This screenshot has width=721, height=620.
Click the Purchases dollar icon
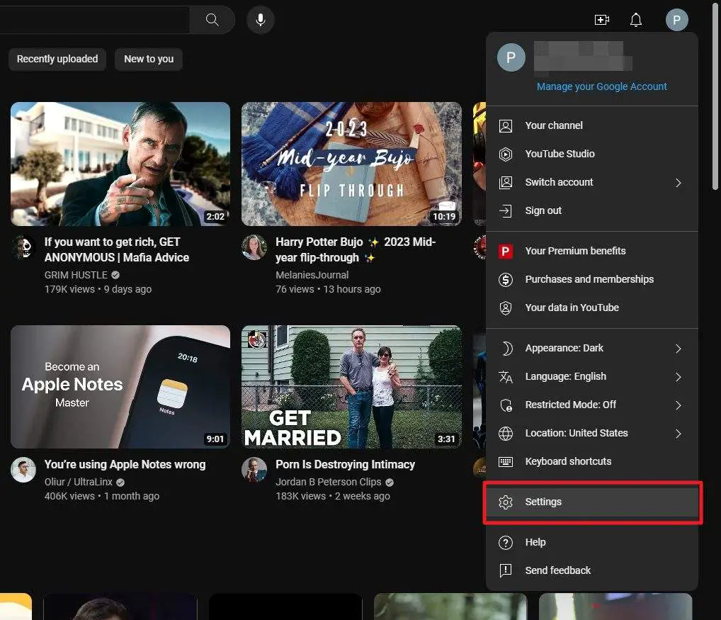(506, 280)
